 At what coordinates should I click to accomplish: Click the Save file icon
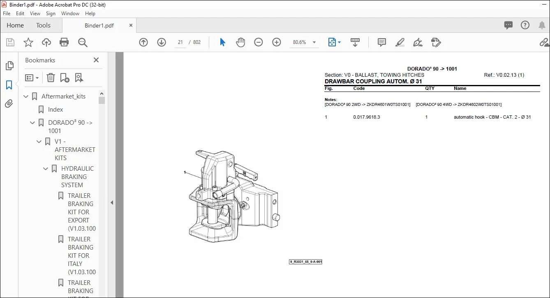point(10,42)
